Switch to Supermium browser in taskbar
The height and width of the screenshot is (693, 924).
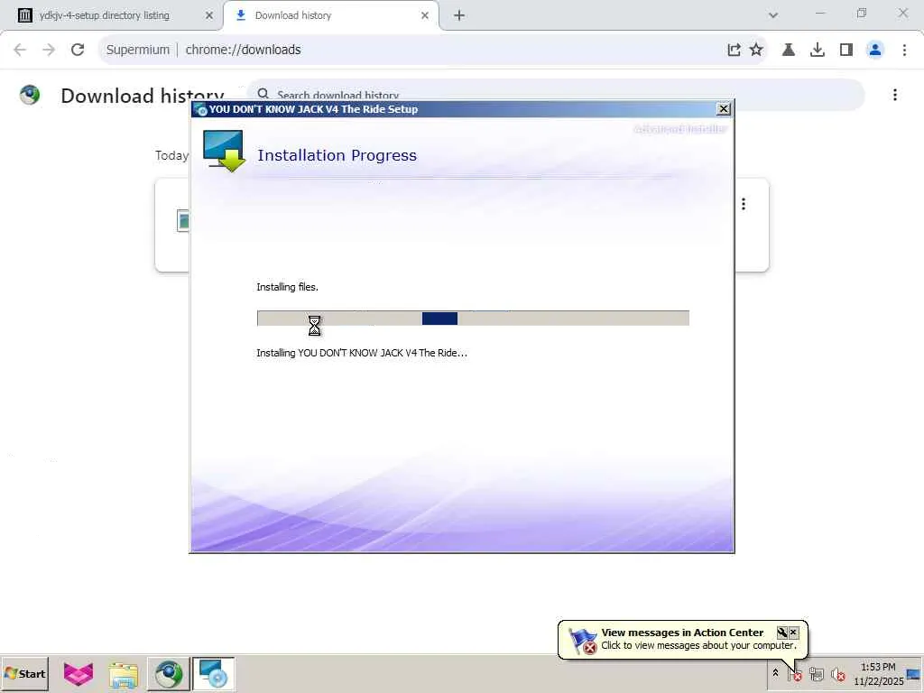pyautogui.click(x=169, y=674)
